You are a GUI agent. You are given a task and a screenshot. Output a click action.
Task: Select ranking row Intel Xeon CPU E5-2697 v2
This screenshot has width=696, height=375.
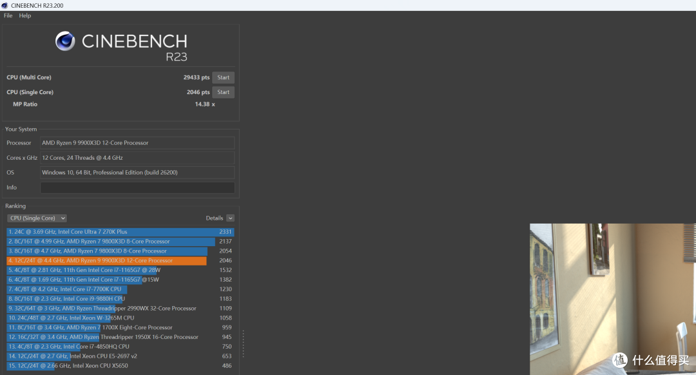(x=121, y=356)
